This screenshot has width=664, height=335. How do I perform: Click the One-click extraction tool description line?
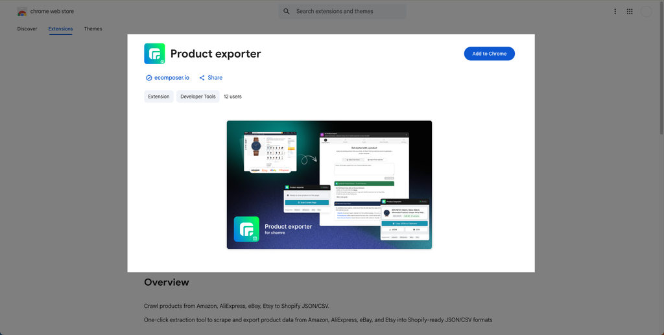(318, 320)
